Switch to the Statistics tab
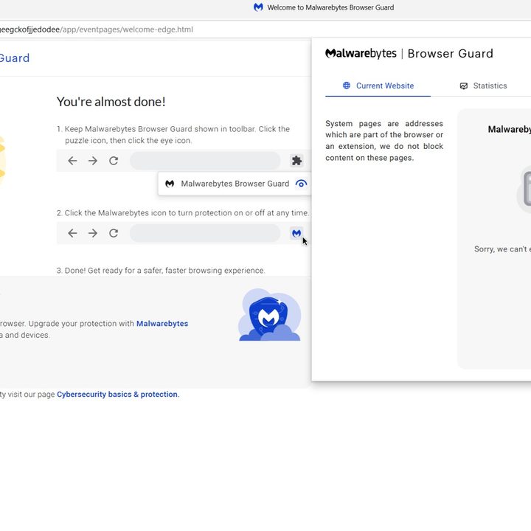The image size is (531, 531). tap(483, 86)
